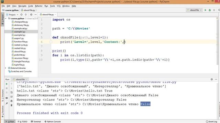Expand the External Libraries node

(x=5, y=68)
